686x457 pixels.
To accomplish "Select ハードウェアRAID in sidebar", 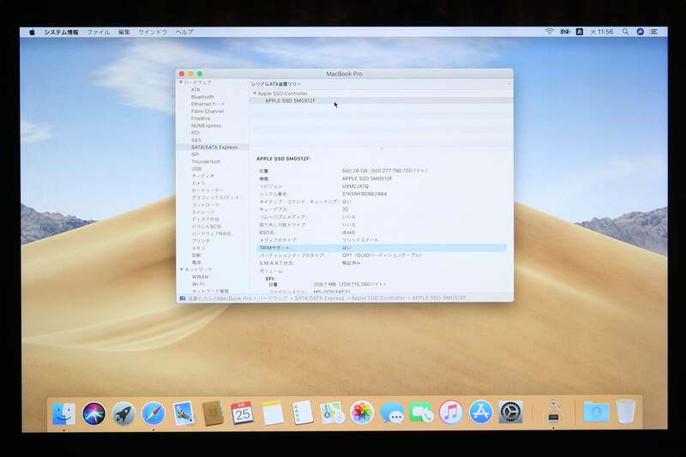I will 211,233.
